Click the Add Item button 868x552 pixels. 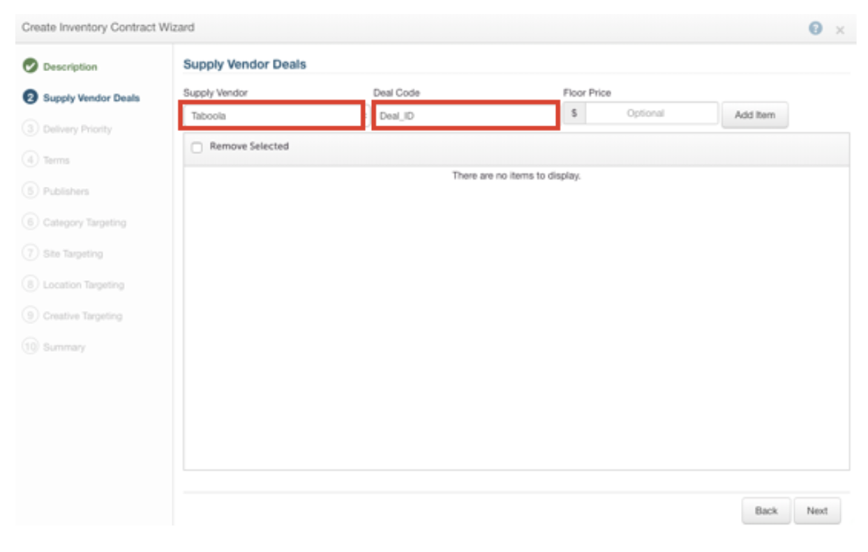point(755,115)
